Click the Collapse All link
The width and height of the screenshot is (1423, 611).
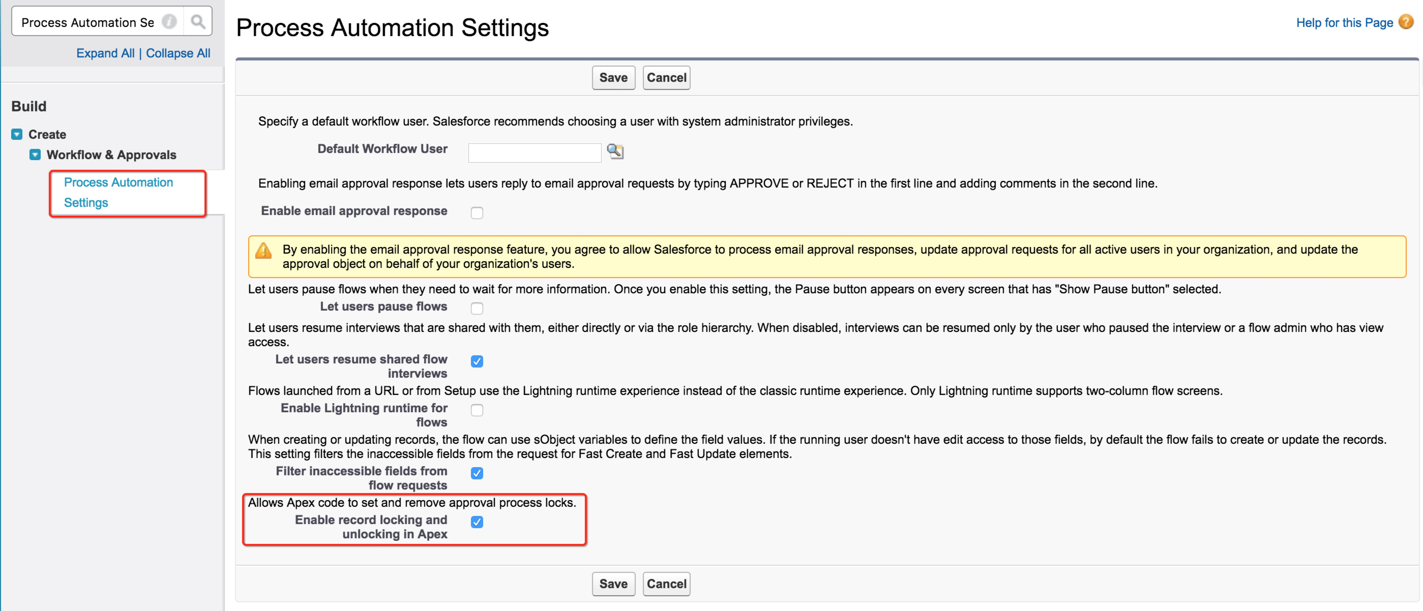click(x=178, y=54)
